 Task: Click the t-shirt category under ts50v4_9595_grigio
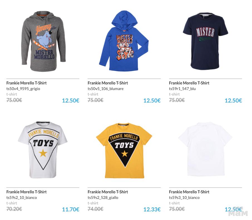12,94
